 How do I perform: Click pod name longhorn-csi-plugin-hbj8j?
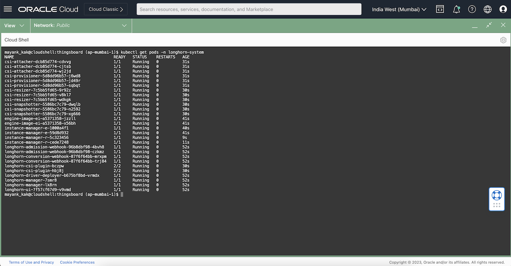(34, 171)
